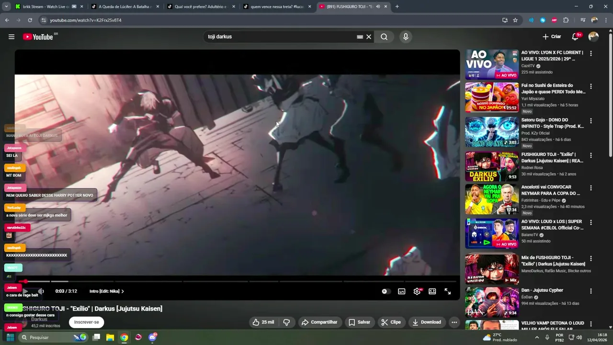Viewport: 613px width, 345px height.
Task: Open player settings gear
Action: pos(417,291)
